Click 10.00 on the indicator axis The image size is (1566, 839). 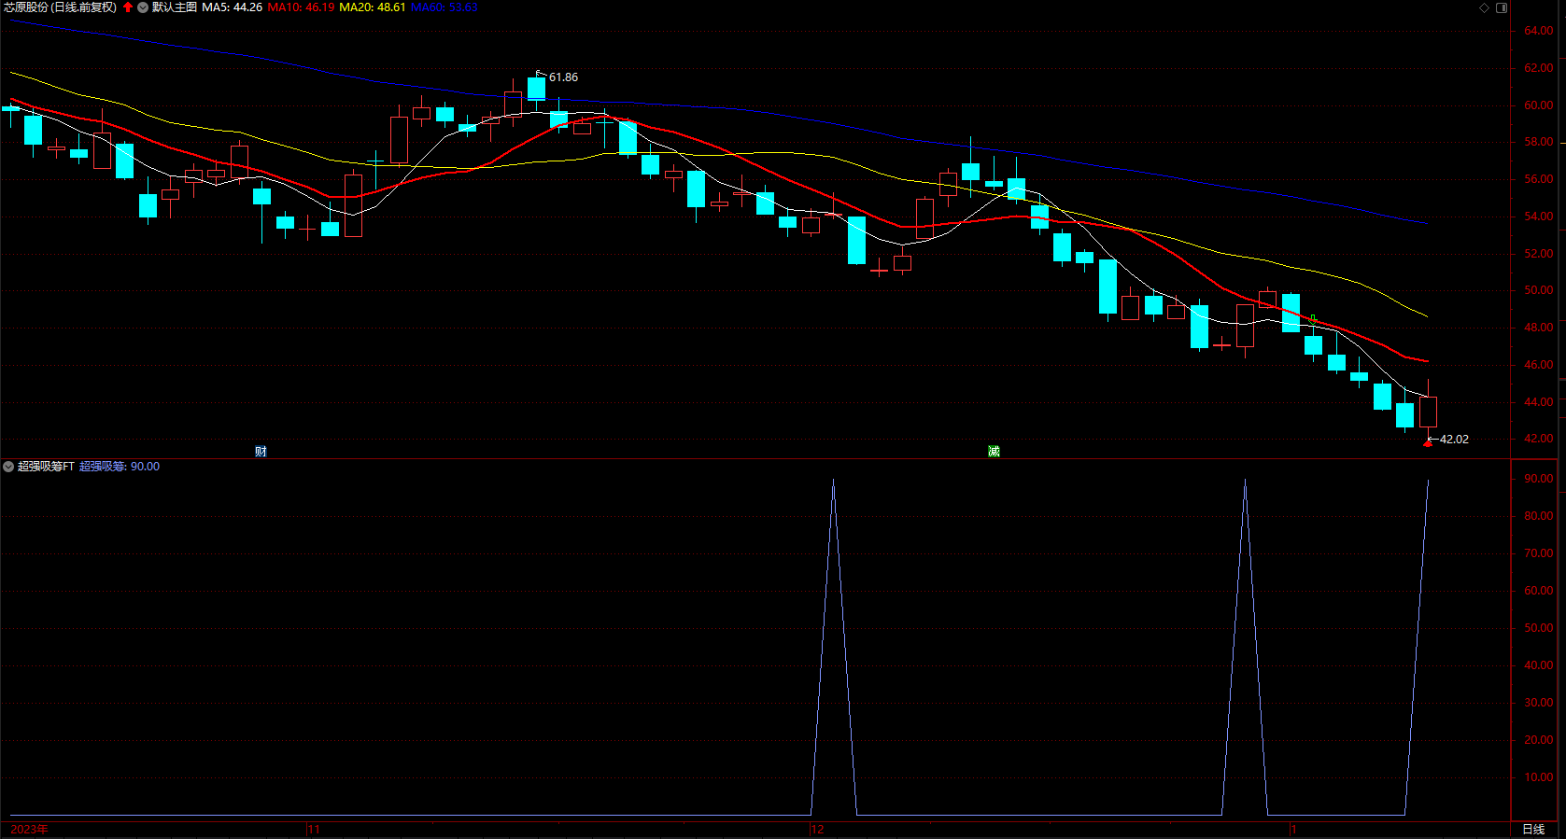click(x=1539, y=777)
